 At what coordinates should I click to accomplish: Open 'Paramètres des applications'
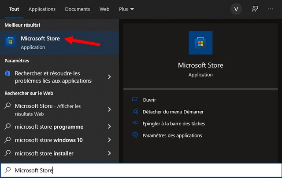172,135
